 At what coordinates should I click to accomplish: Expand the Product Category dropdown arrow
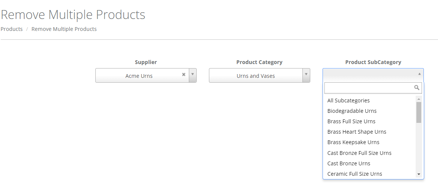point(306,74)
